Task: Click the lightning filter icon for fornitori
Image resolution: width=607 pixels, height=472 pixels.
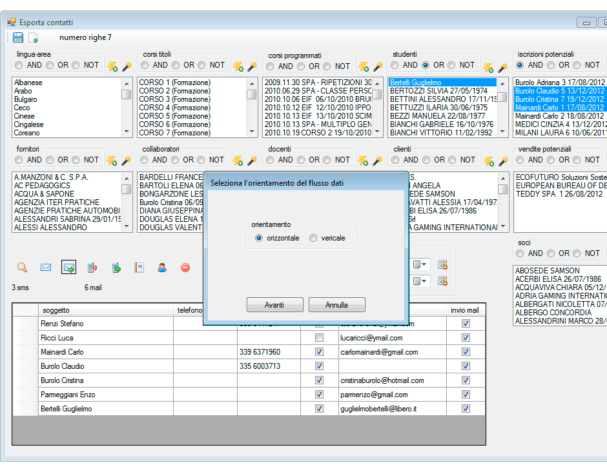Action: pos(112,161)
